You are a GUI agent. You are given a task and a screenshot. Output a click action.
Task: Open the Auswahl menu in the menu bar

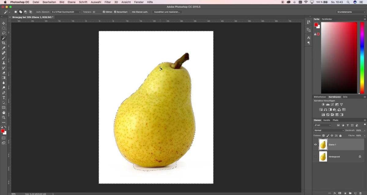click(x=95, y=2)
